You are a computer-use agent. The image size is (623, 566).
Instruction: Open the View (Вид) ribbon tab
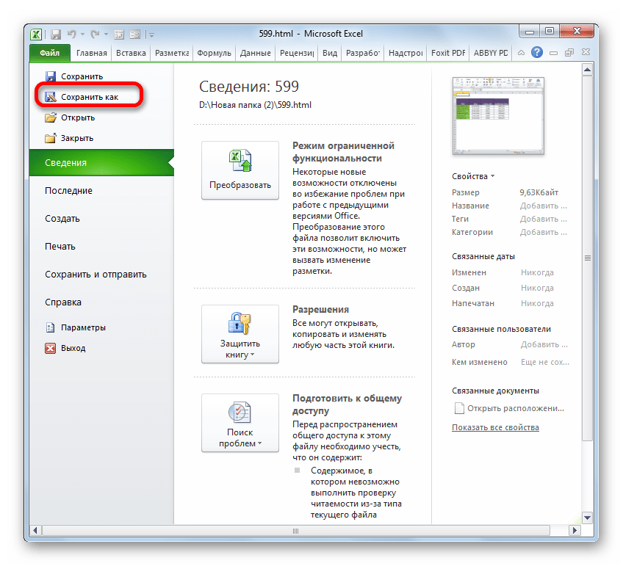pos(330,53)
